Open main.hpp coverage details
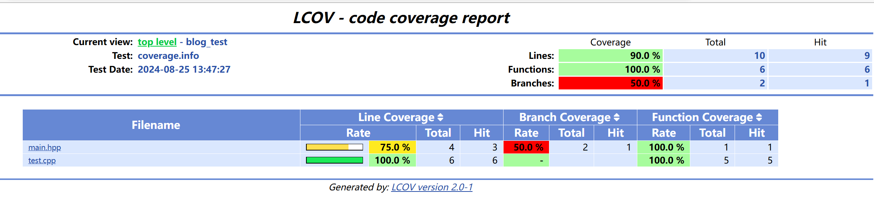The image size is (874, 209). click(x=44, y=148)
